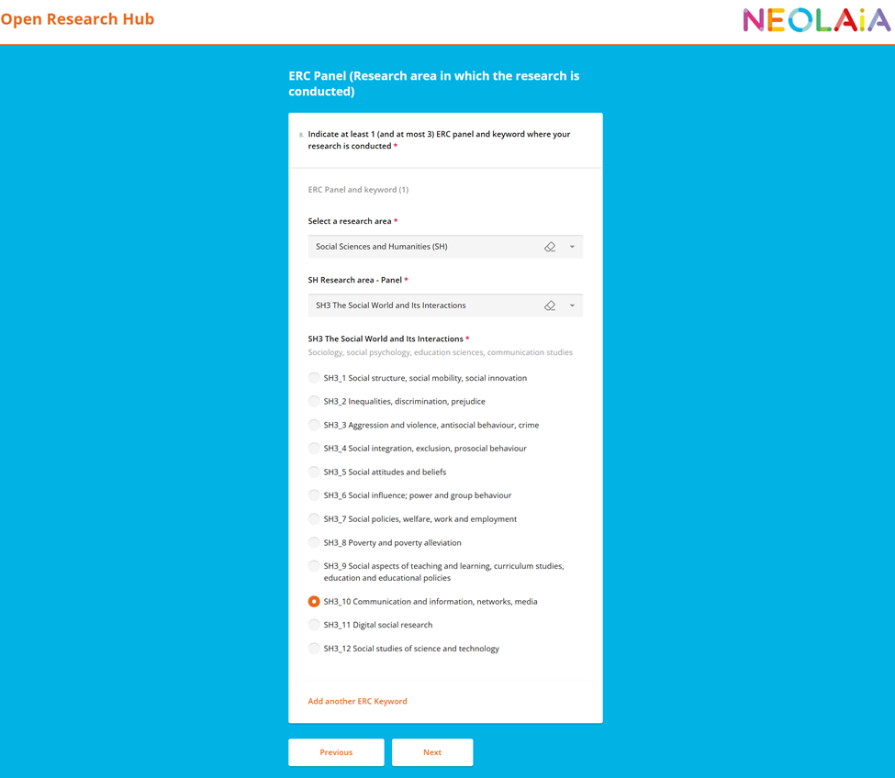Open the Social Sciences and Humanities combo box

click(422, 247)
